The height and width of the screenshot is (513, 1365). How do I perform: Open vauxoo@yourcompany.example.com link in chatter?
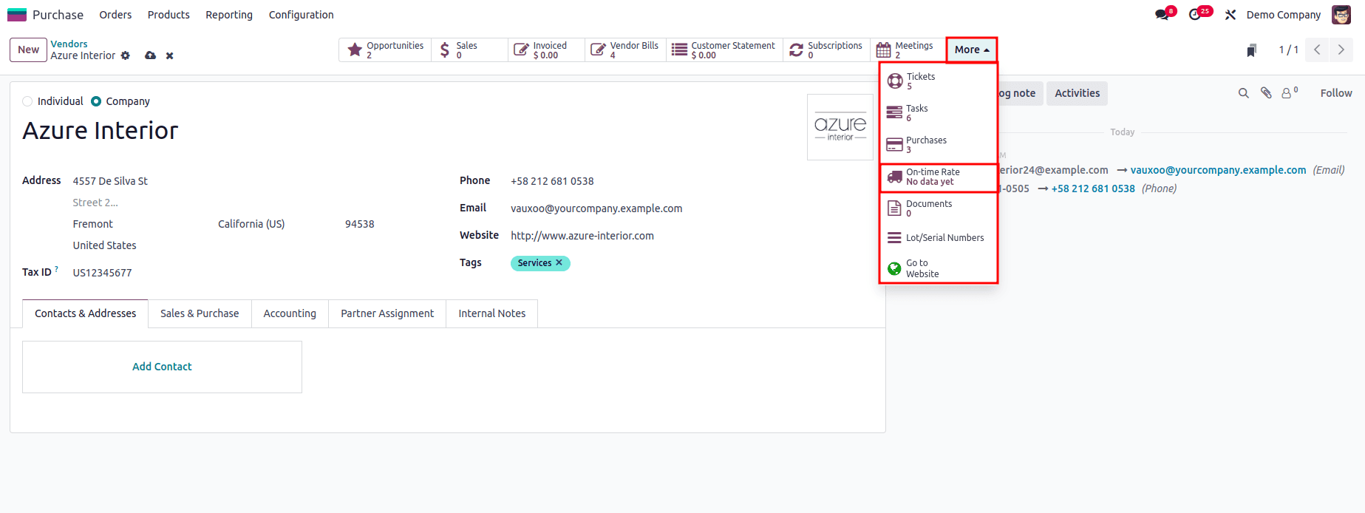click(1218, 170)
